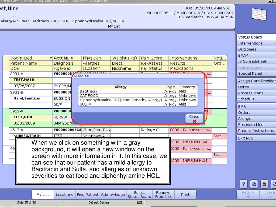Screen dimensions: 276x207
Task: Open Interventions in side menu
Action: tap(256, 43)
